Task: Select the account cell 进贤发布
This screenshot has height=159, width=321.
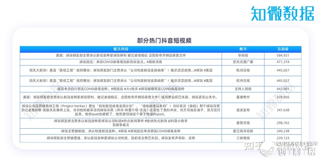Action: coord(243,110)
